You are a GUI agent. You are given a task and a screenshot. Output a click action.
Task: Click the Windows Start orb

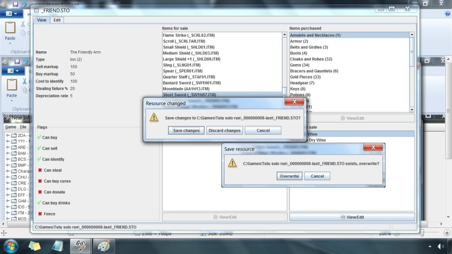[11, 245]
